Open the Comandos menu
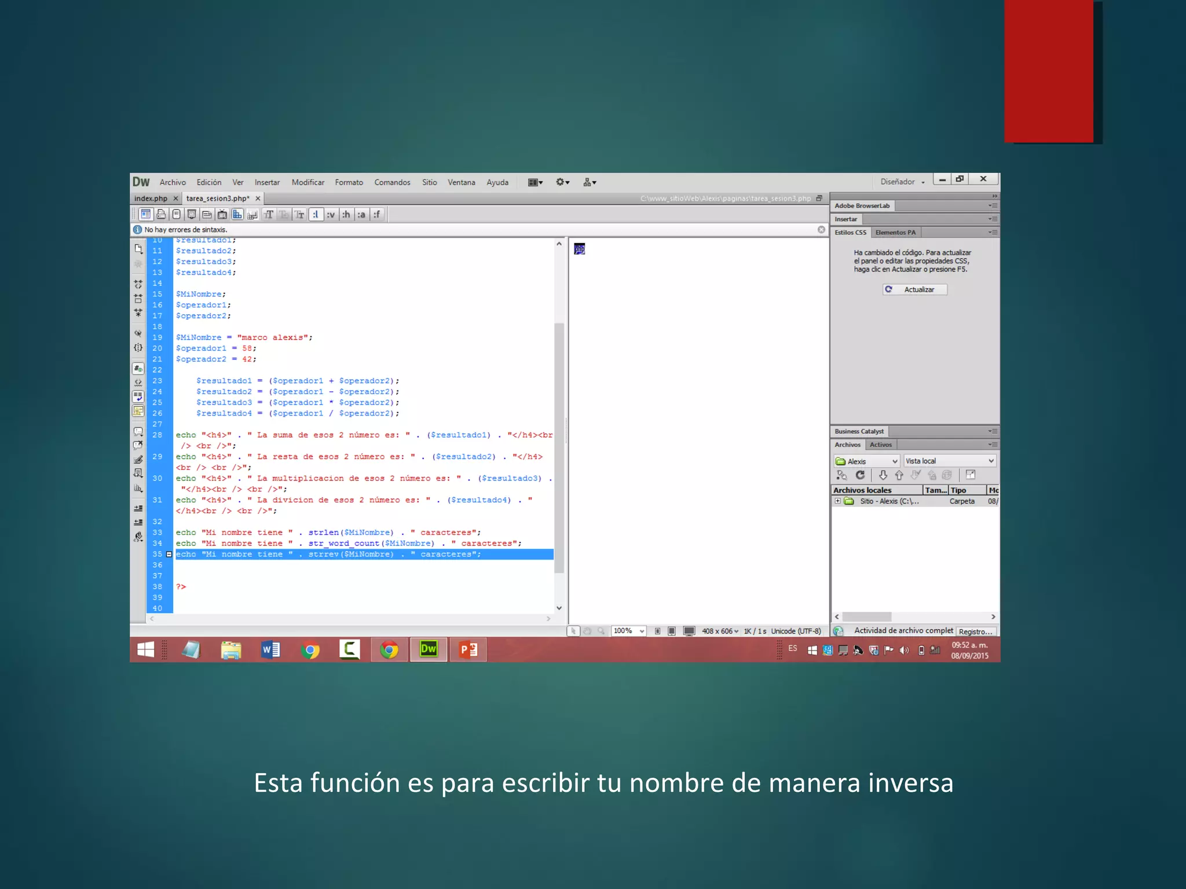The image size is (1186, 889). 392,182
